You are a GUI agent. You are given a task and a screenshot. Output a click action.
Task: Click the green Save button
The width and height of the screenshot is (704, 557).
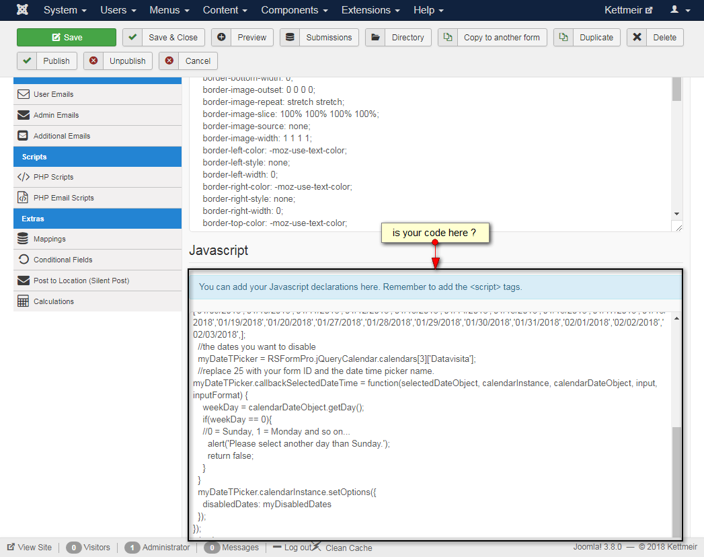tap(67, 37)
